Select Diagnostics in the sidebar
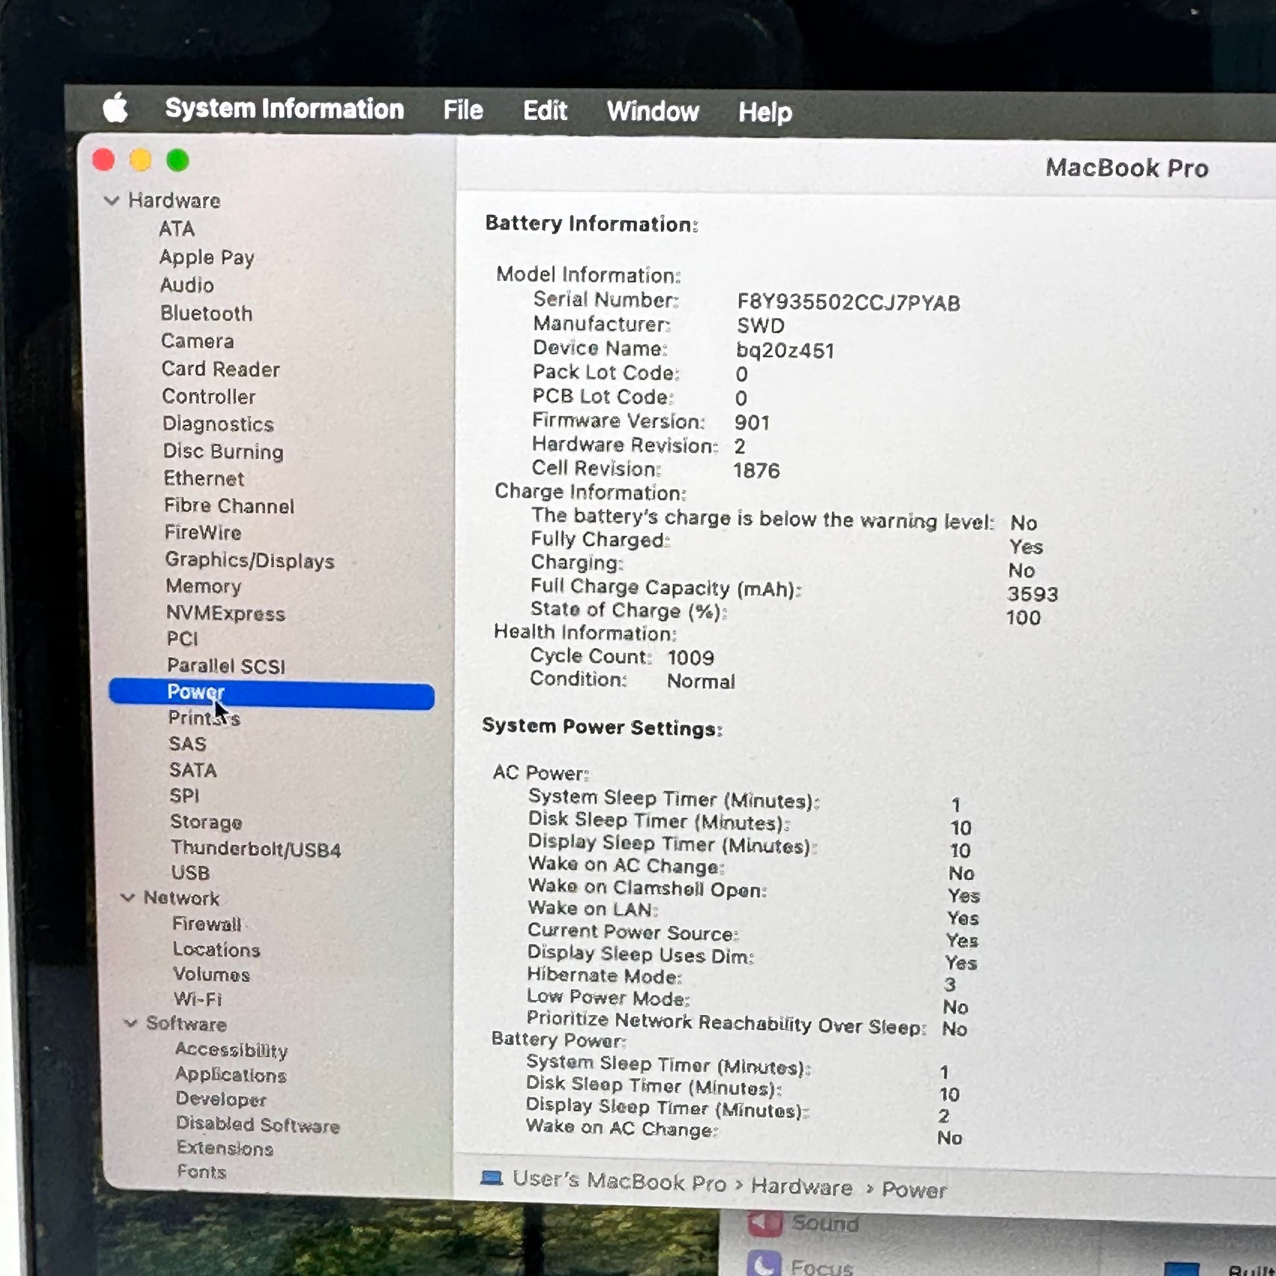Screen dimensions: 1276x1276 (x=218, y=424)
